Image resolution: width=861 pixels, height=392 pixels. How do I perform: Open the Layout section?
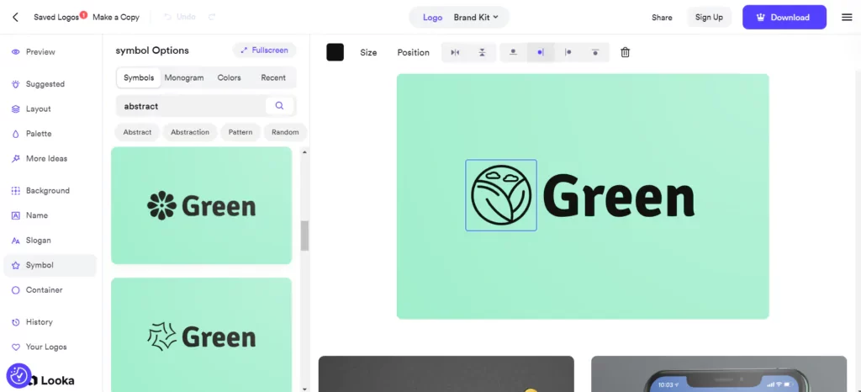tap(31, 109)
